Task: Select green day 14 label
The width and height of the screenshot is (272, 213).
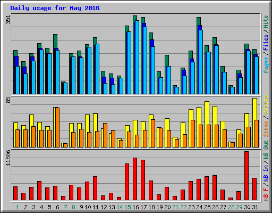Action: click(x=120, y=207)
